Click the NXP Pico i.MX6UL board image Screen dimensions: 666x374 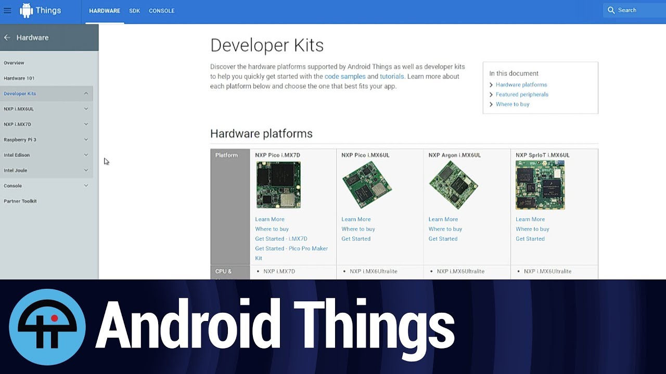pyautogui.click(x=367, y=185)
